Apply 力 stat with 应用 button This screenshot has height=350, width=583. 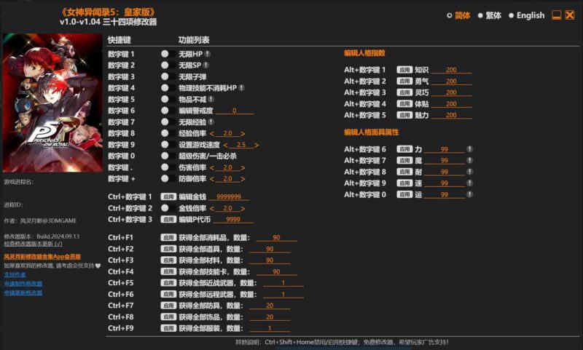[x=404, y=149]
